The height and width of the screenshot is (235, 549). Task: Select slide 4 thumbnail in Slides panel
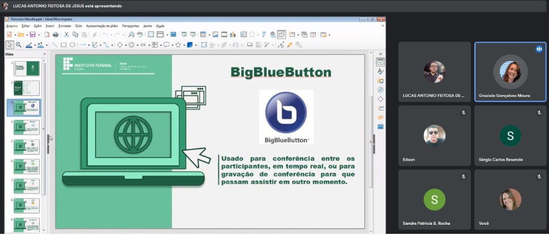click(x=27, y=127)
